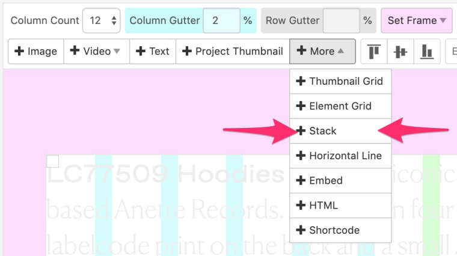The width and height of the screenshot is (457, 256).
Task: Choose Thumbnail Grid from the menu
Action: pos(340,81)
